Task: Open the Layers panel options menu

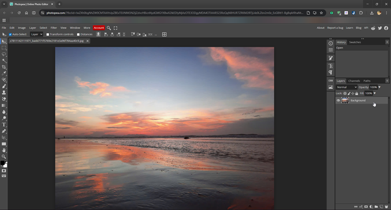Action: (x=387, y=81)
